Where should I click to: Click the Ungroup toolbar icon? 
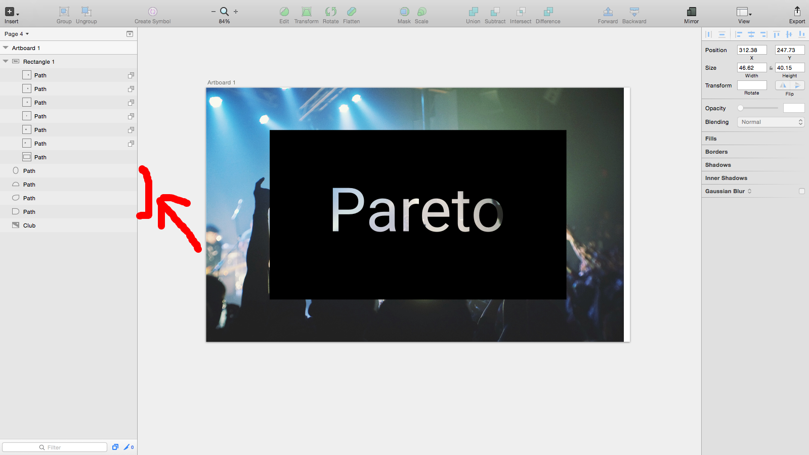86,12
